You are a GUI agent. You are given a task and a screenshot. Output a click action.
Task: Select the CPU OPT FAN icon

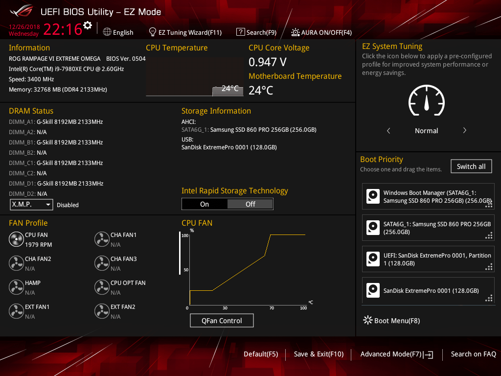coord(102,287)
